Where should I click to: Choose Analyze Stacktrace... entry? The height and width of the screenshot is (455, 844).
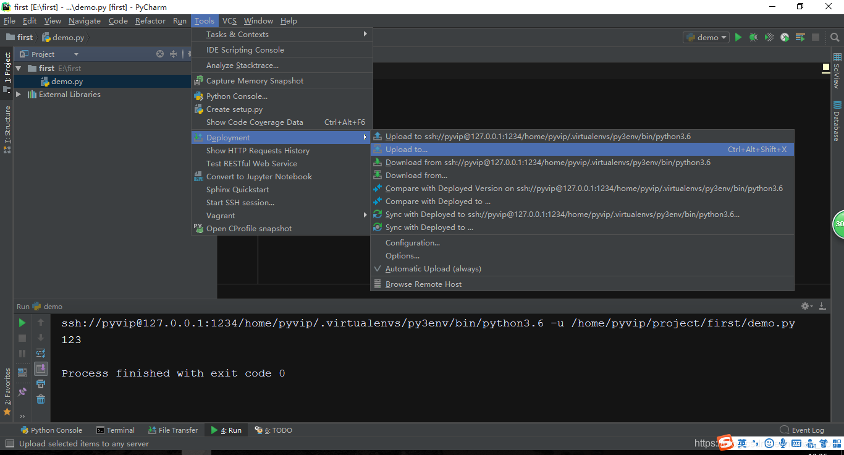(x=281, y=66)
